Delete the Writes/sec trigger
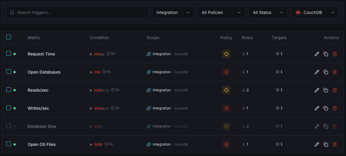This screenshot has height=156, width=346. [x=334, y=108]
